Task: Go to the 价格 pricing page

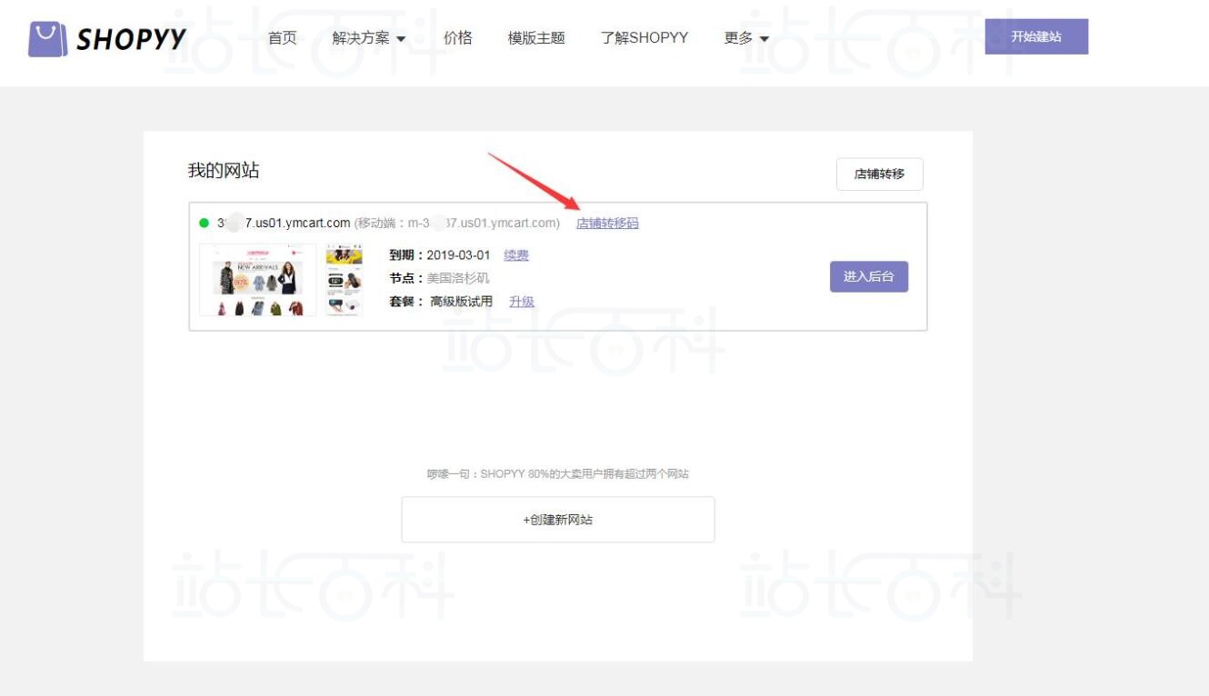Action: point(457,38)
